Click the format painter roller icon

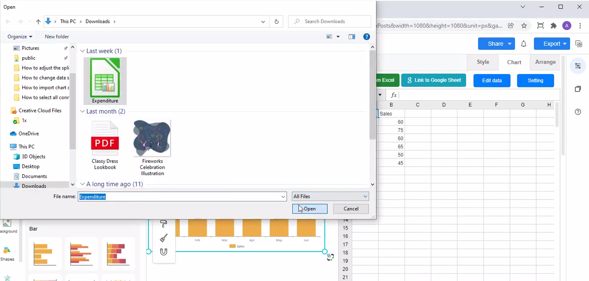[x=163, y=224]
